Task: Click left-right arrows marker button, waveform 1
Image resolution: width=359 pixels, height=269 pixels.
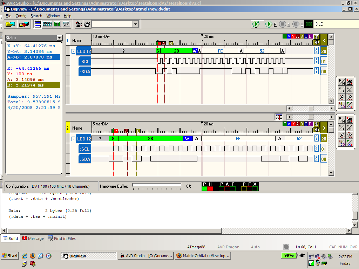Action: click(x=317, y=42)
